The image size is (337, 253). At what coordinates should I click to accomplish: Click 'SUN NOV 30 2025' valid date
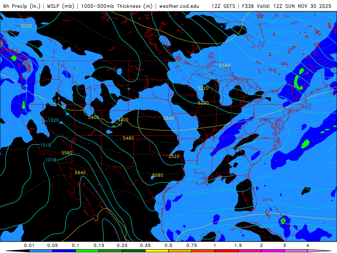pyautogui.click(x=308, y=6)
